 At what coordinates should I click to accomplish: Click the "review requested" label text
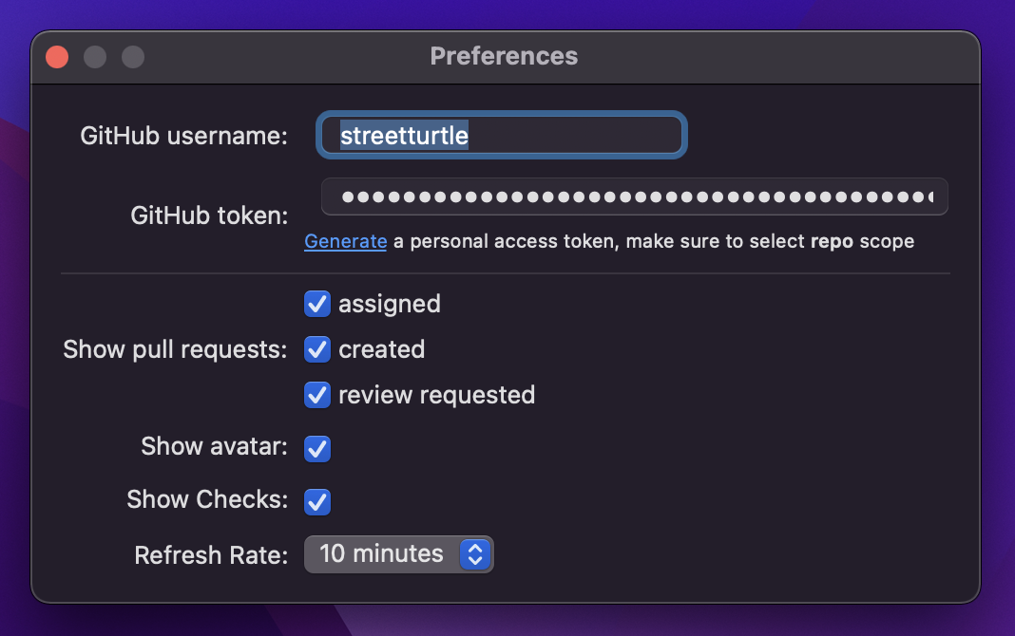click(x=436, y=395)
